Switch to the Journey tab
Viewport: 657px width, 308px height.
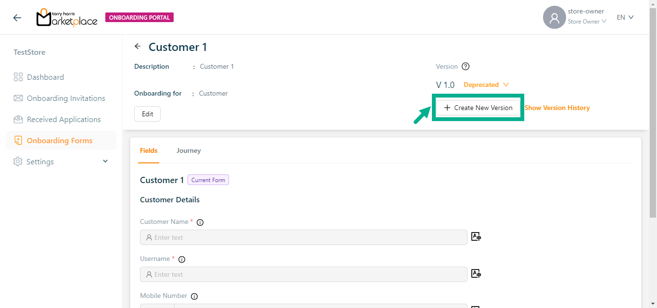coord(189,151)
